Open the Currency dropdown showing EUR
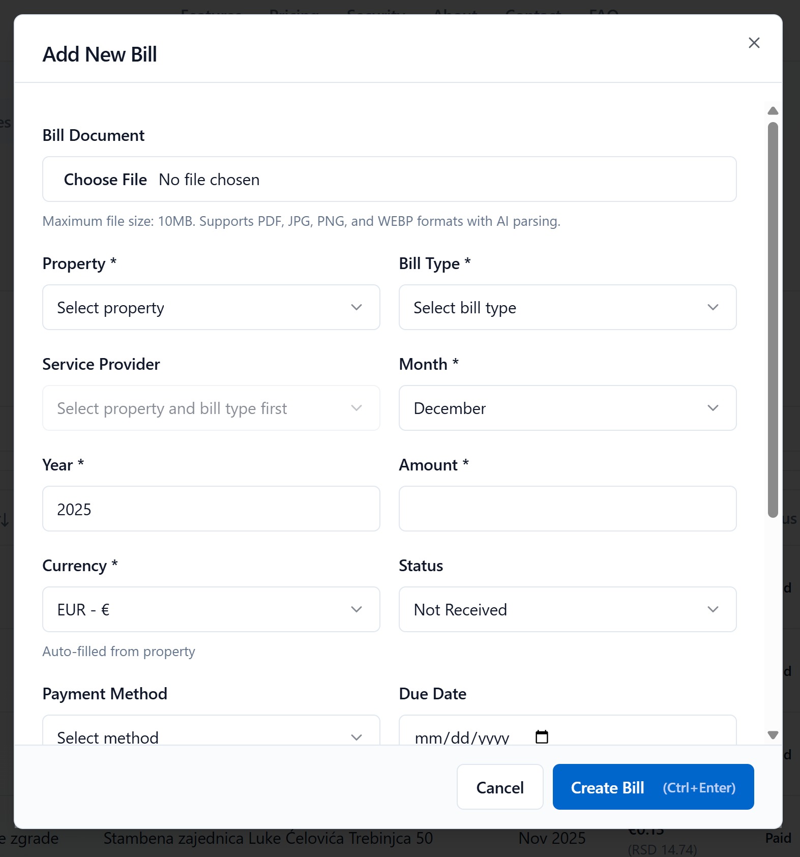This screenshot has width=800, height=857. pos(211,609)
